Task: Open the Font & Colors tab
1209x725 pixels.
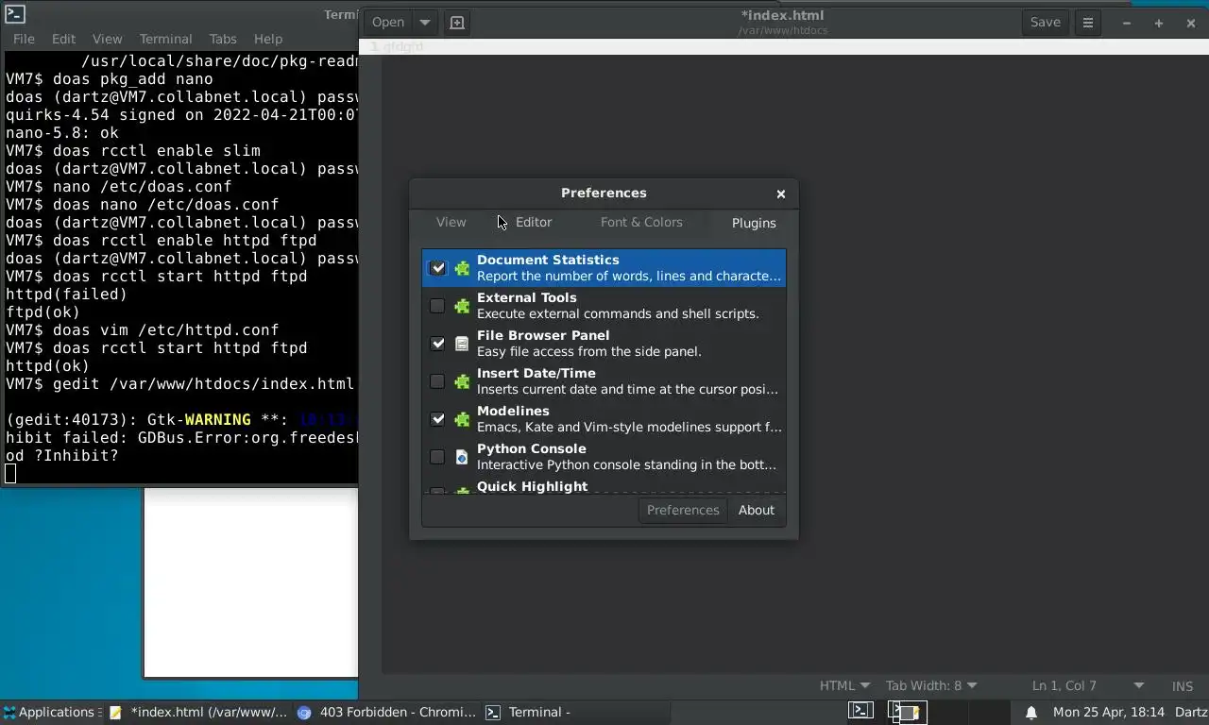Action: click(x=641, y=223)
